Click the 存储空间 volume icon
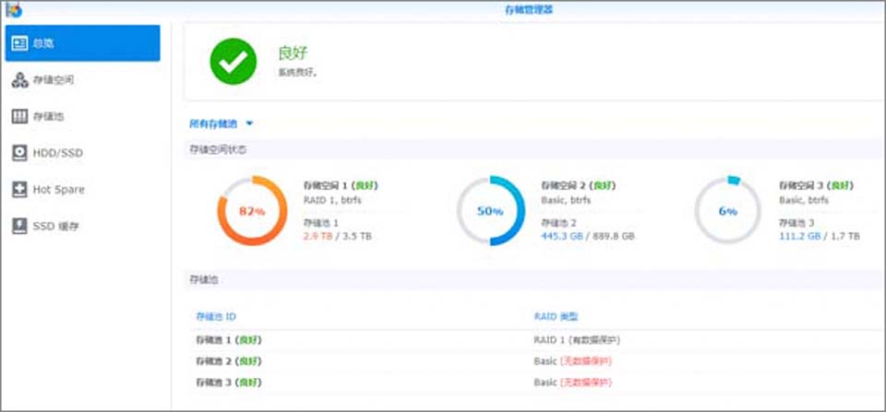Image resolution: width=886 pixels, height=412 pixels. tap(19, 80)
